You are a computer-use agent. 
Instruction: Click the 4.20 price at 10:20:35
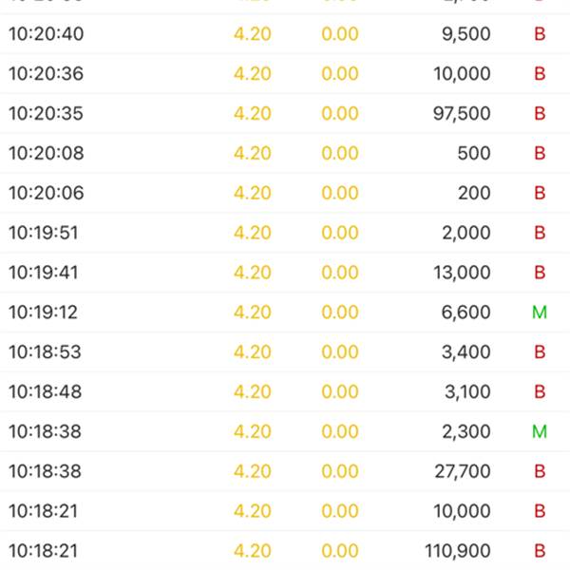point(253,113)
